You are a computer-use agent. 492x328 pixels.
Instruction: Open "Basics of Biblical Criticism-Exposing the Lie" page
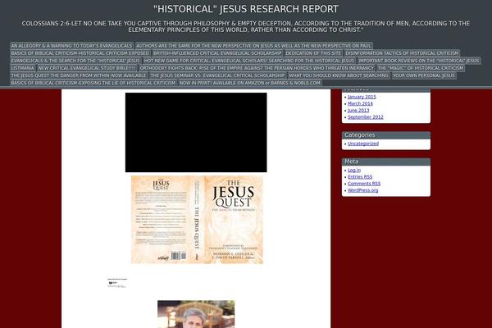coord(93,83)
